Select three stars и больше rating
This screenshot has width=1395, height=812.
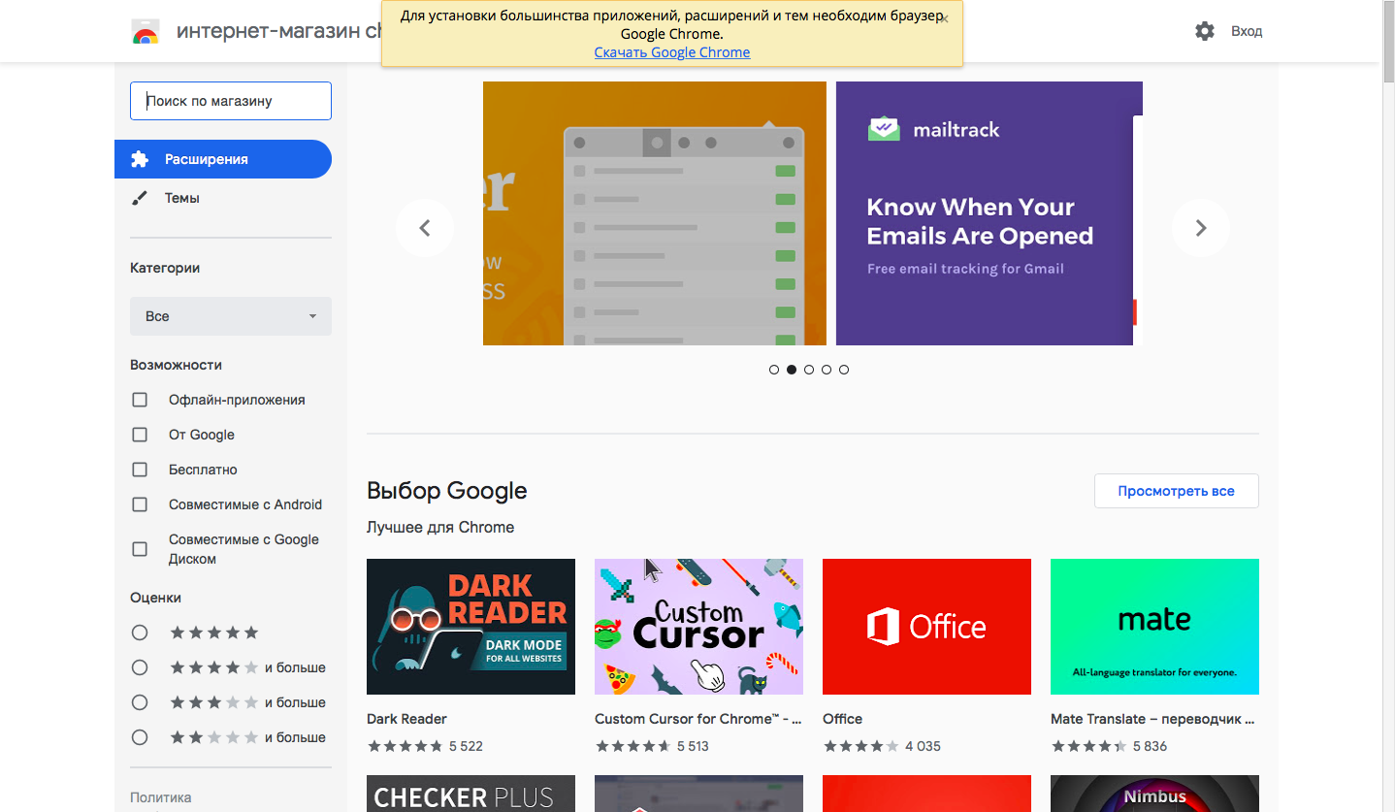pos(140,702)
